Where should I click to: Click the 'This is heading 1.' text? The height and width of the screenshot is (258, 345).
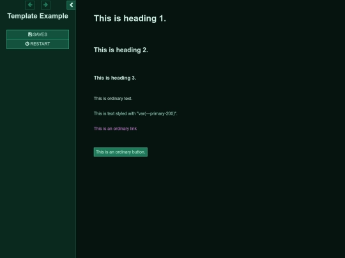click(130, 18)
